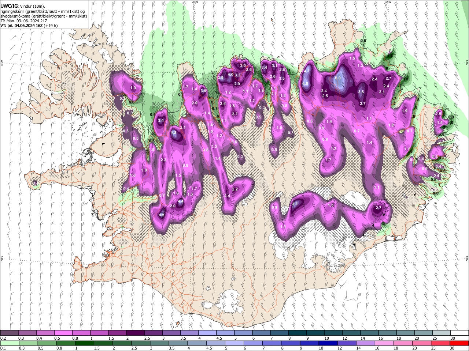469x351 pixels.
Task: Select the upper legend swatch labeled 0.2
Action: click(9, 333)
